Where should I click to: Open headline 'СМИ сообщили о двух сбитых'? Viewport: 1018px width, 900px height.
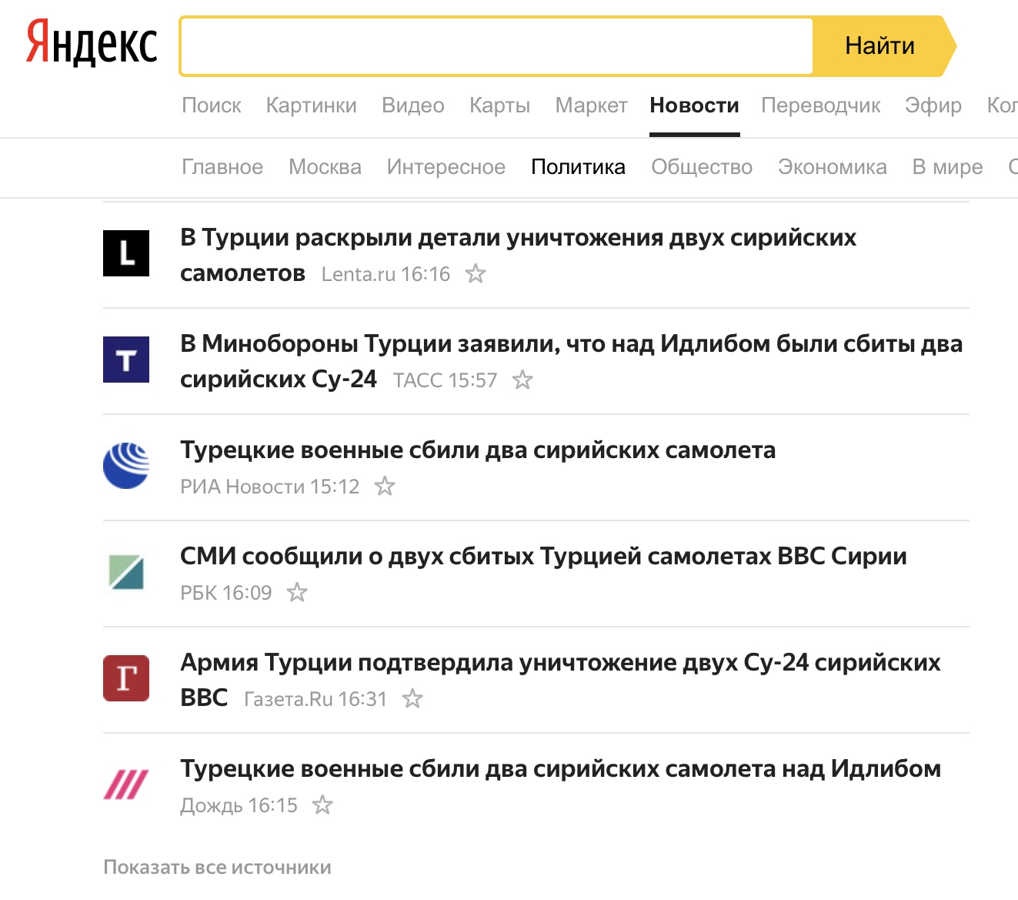click(x=543, y=556)
